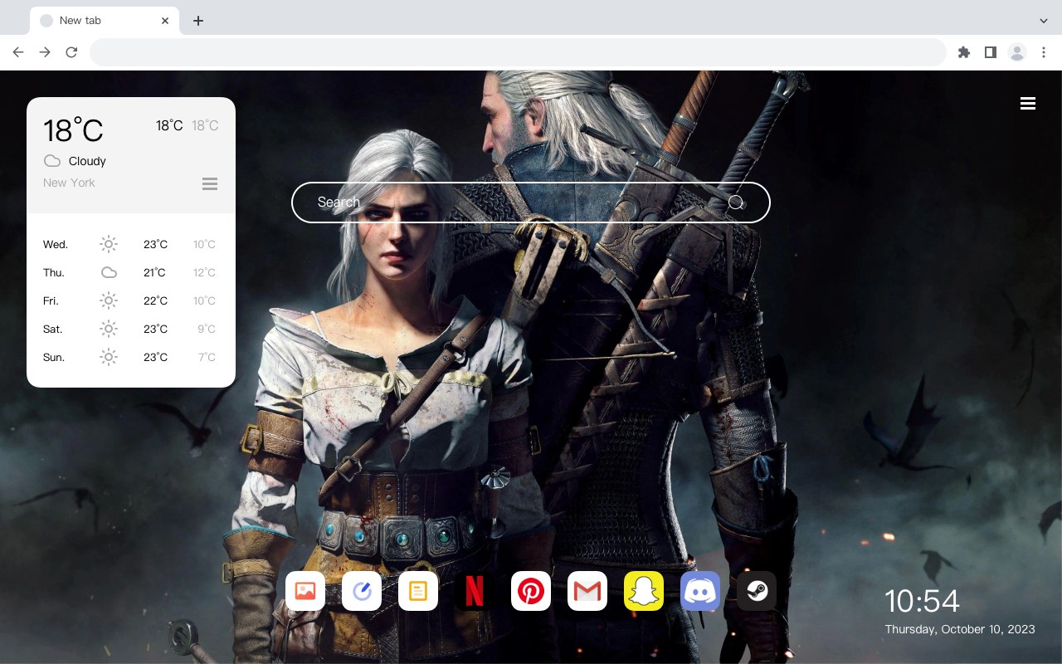Open the wallpaper gallery shortcut icon

305,591
